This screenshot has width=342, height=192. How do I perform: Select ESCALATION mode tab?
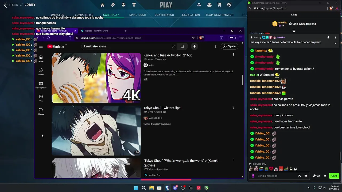pos(191,15)
